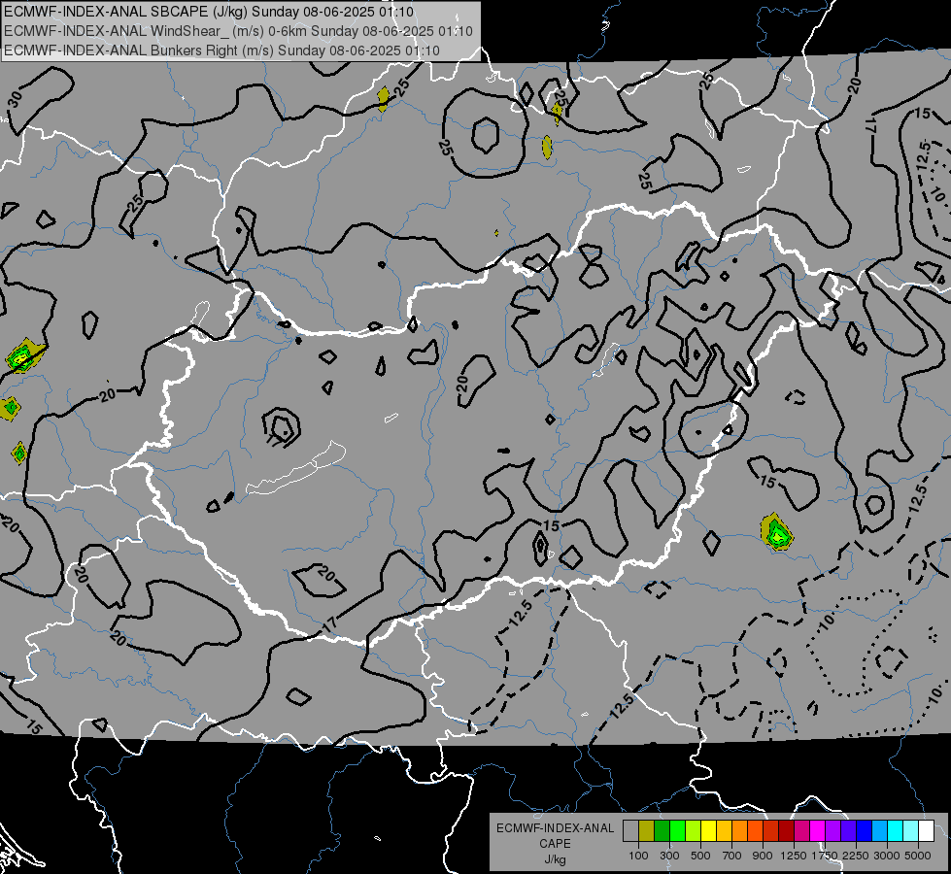
Task: Select the olive swatch above 100 in the legend
Action: 647,831
